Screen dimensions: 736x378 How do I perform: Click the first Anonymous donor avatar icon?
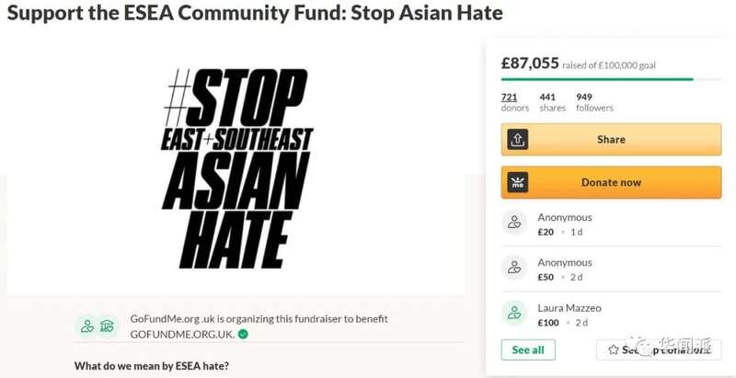(x=514, y=223)
